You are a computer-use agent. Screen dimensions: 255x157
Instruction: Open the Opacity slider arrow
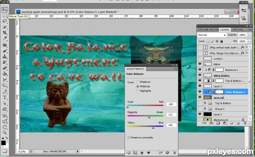coord(249,35)
